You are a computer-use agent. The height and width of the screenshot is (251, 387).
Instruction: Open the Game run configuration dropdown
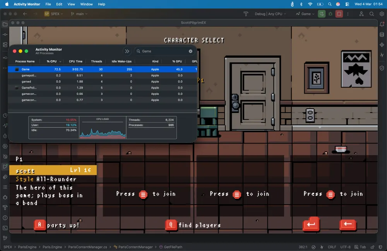click(x=305, y=14)
